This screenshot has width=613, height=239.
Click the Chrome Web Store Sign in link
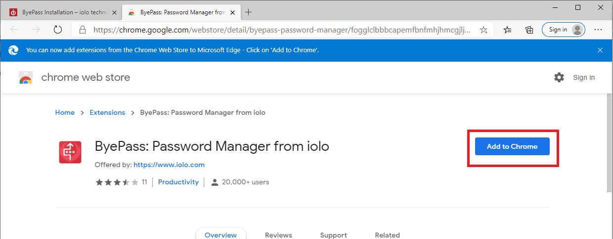click(584, 77)
